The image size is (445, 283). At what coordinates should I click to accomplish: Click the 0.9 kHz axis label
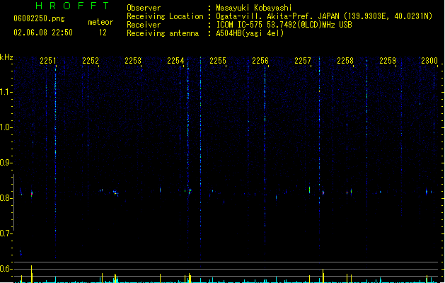pos(6,163)
